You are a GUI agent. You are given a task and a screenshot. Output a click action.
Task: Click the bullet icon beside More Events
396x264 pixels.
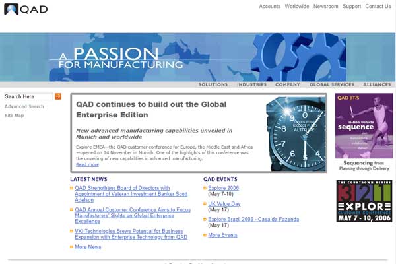tap(205, 235)
